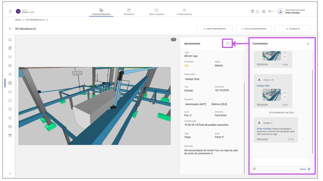This screenshot has height=181, width=323.
Task: Open the calendar icon in the sidebar
Action: tap(10, 127)
